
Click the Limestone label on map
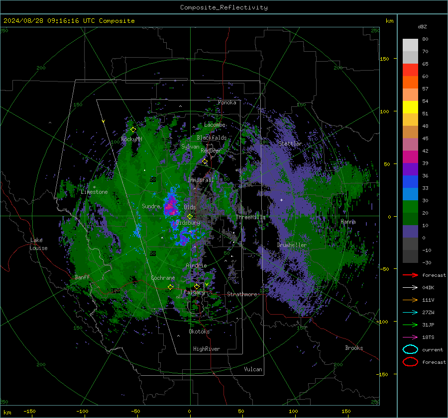[x=94, y=192]
